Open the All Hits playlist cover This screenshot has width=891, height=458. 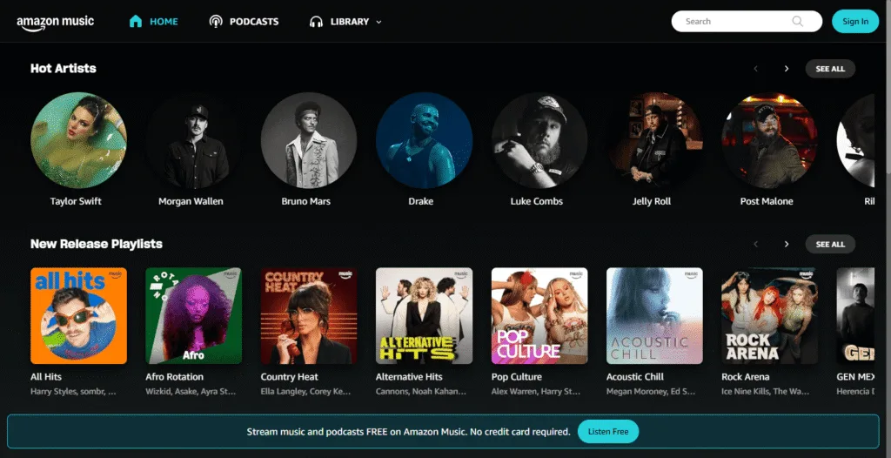coord(78,316)
